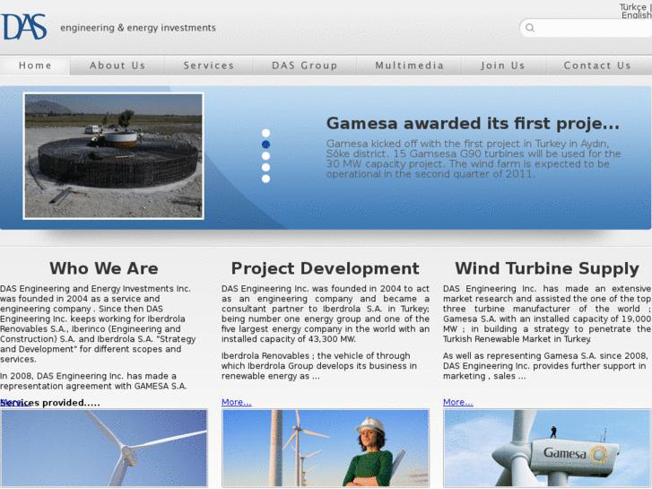This screenshot has height=489, width=652.
Task: Open the engineer with hard hat image
Action: click(326, 448)
